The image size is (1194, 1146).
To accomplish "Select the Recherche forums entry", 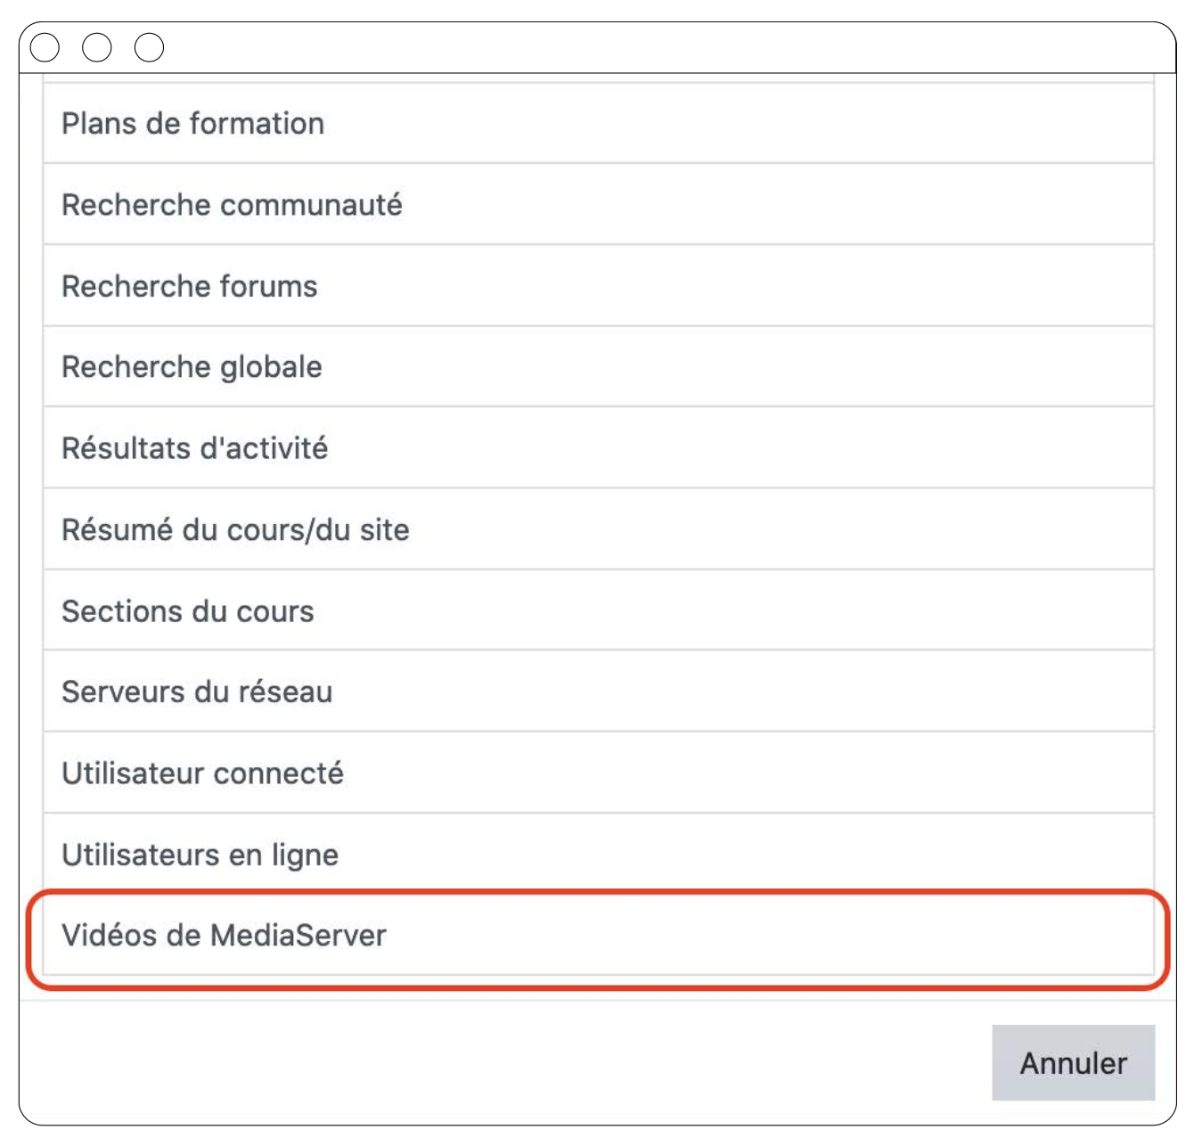I will (189, 286).
